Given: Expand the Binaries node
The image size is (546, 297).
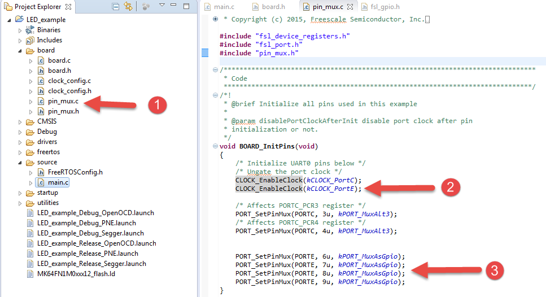Looking at the screenshot, I should [20, 30].
